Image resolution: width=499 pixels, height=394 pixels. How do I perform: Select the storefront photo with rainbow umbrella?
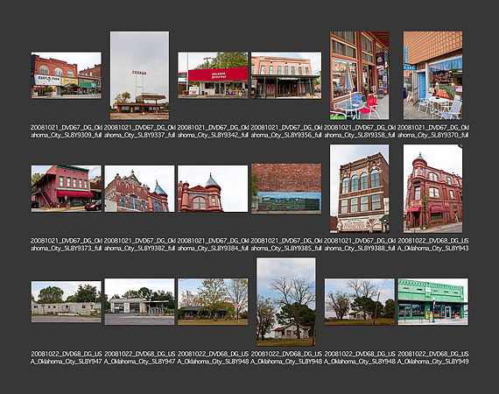coord(359,75)
